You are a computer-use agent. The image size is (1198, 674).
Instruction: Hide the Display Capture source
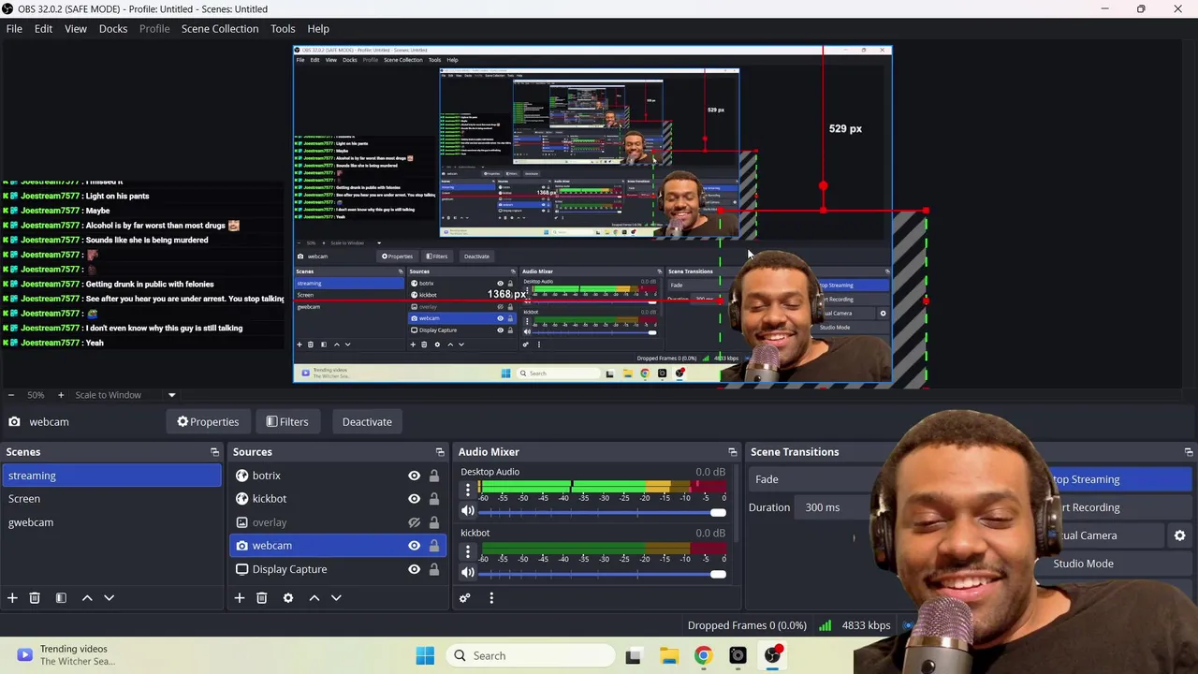(x=414, y=569)
